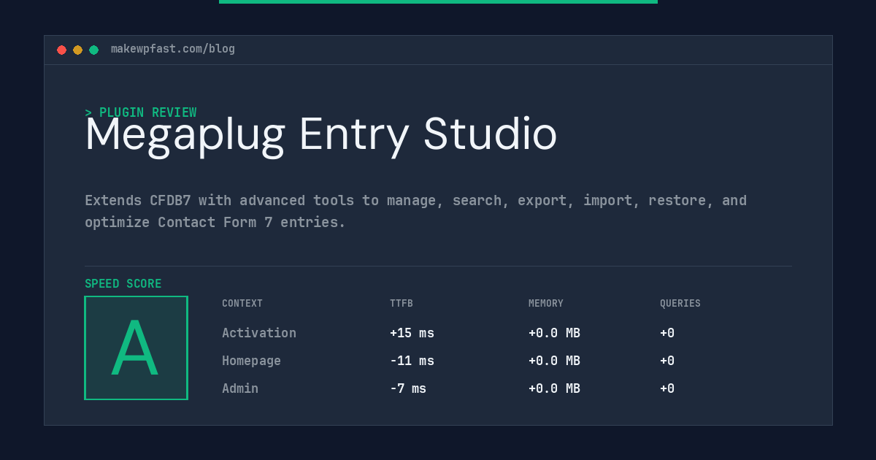Click the 'QUERIES' column header
Screen dimensions: 876x460
point(680,304)
